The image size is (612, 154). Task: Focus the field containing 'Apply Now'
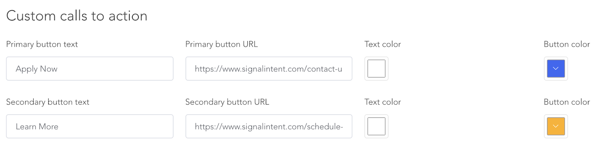coord(90,69)
